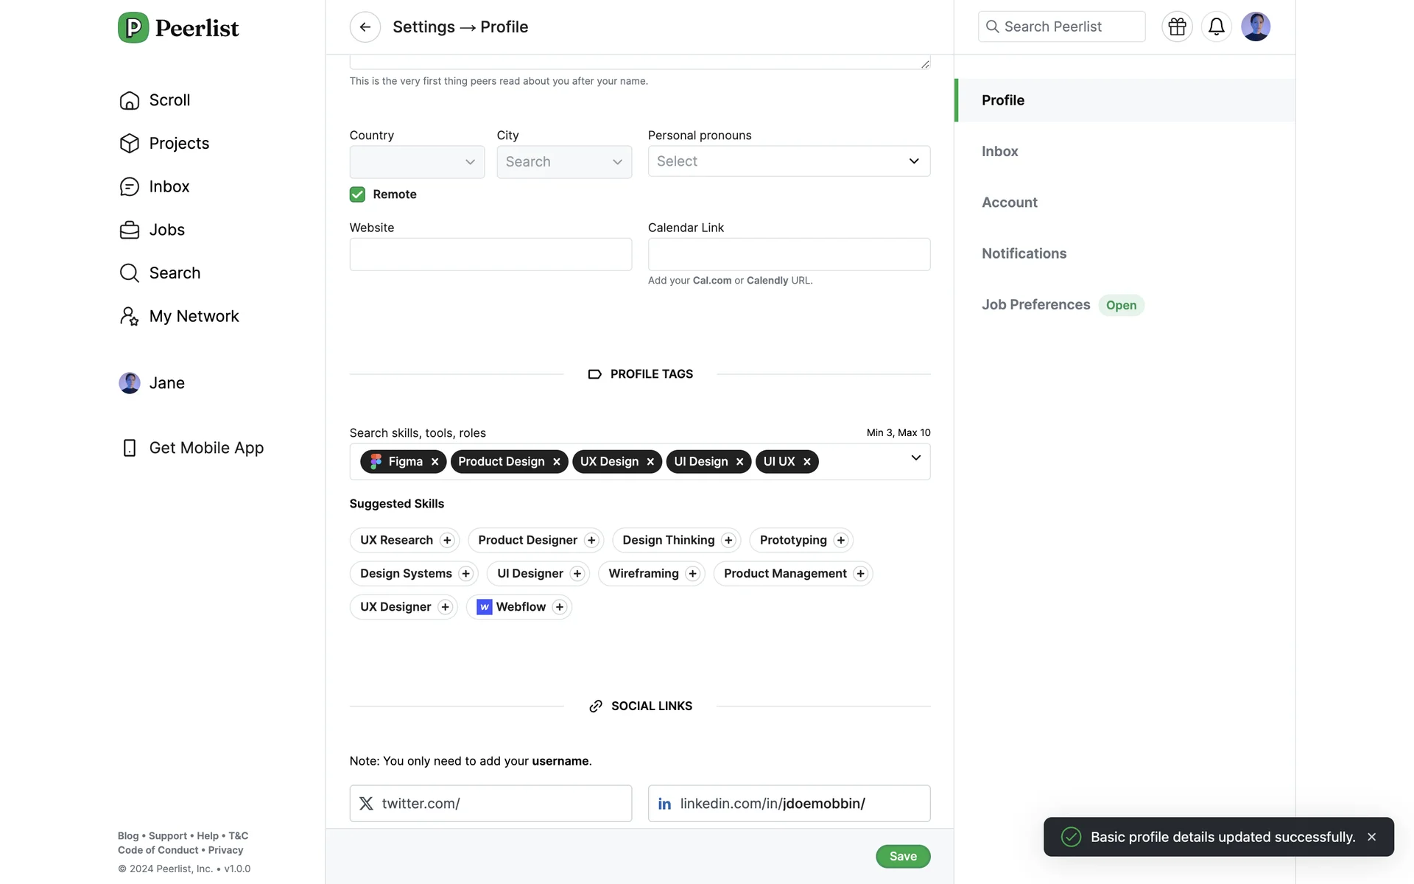Dismiss the success toast notification
Image resolution: width=1414 pixels, height=884 pixels.
[1371, 837]
